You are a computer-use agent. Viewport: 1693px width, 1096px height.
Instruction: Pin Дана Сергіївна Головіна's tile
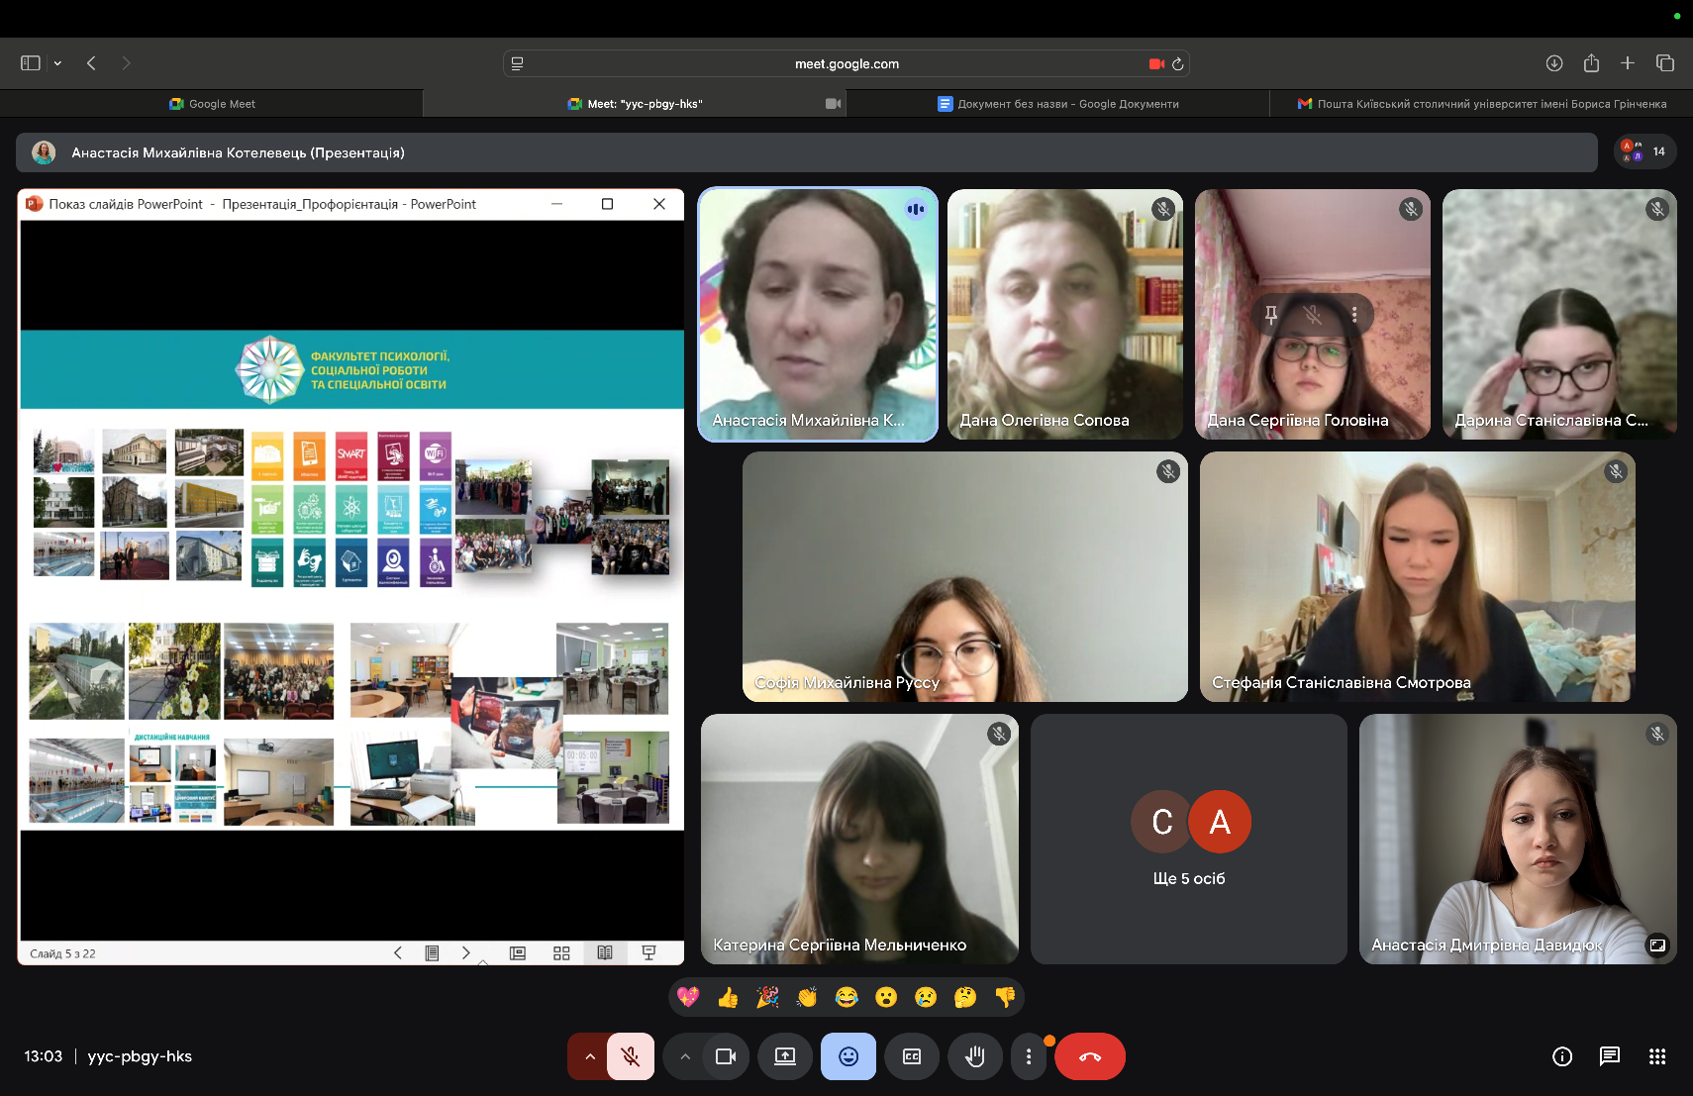pyautogui.click(x=1271, y=315)
